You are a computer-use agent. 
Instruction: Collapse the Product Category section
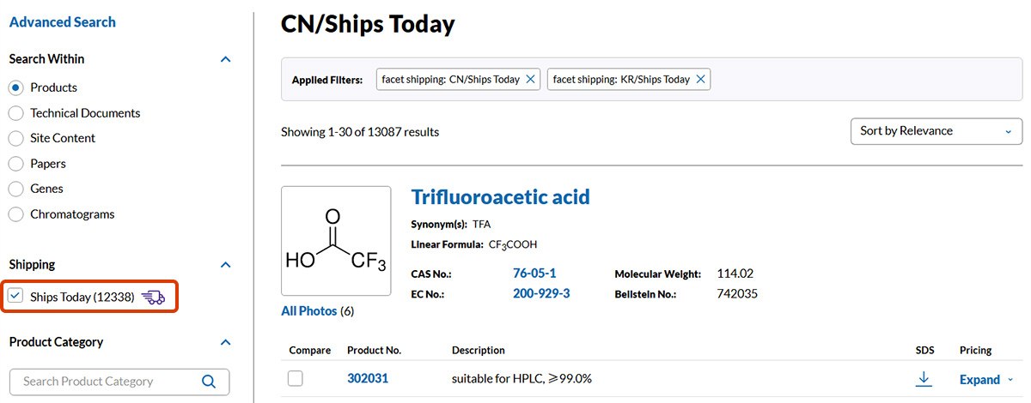pos(226,342)
